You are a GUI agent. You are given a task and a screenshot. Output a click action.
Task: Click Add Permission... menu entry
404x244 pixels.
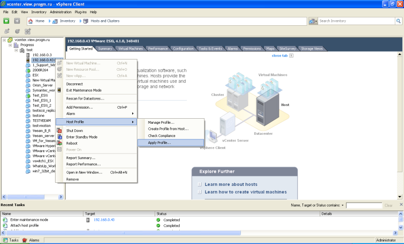pos(79,107)
